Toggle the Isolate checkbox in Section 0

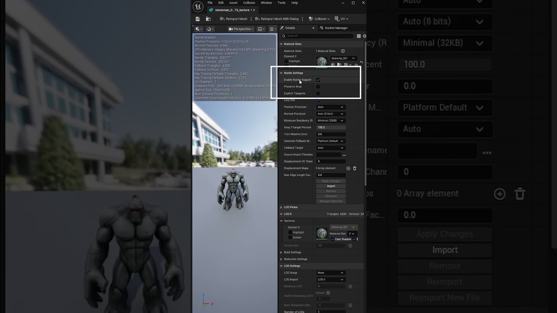pos(290,237)
